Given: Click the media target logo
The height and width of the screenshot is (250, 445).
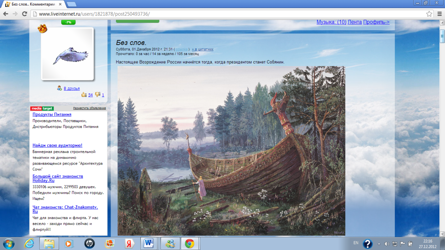Looking at the screenshot, I should pyautogui.click(x=42, y=108).
